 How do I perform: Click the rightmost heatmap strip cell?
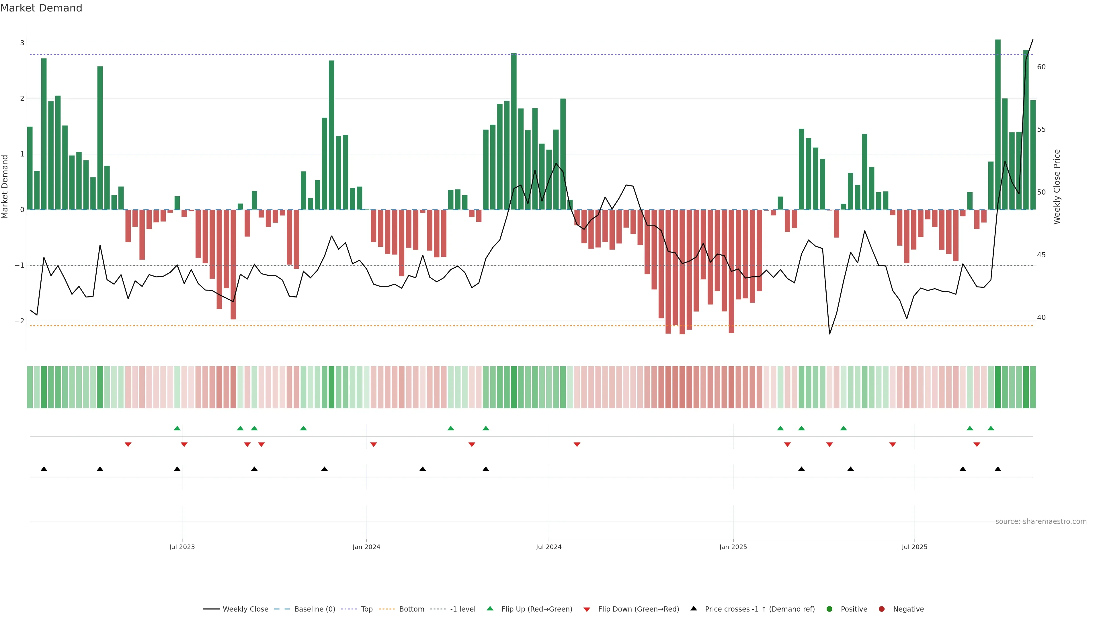coord(1033,387)
